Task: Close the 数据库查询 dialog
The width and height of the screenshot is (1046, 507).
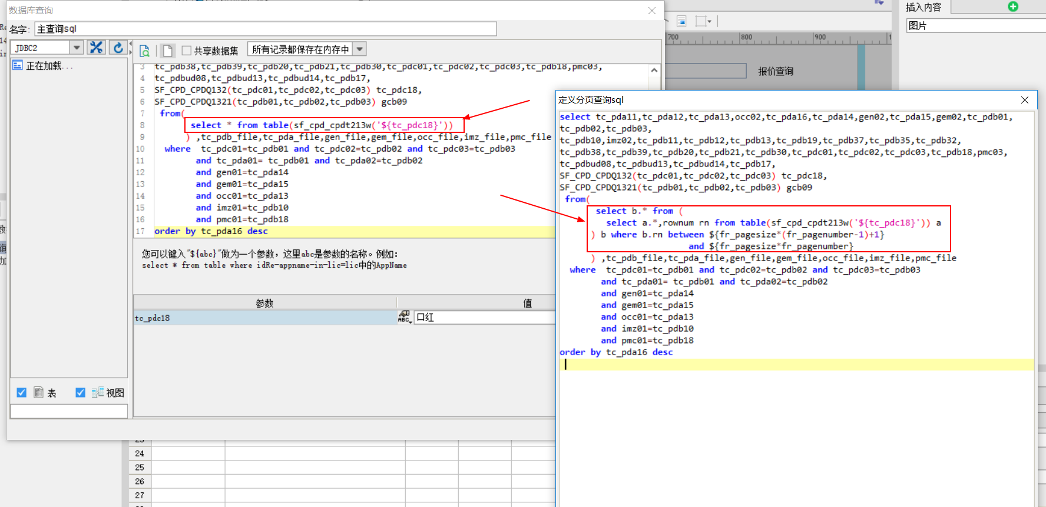Action: (652, 11)
